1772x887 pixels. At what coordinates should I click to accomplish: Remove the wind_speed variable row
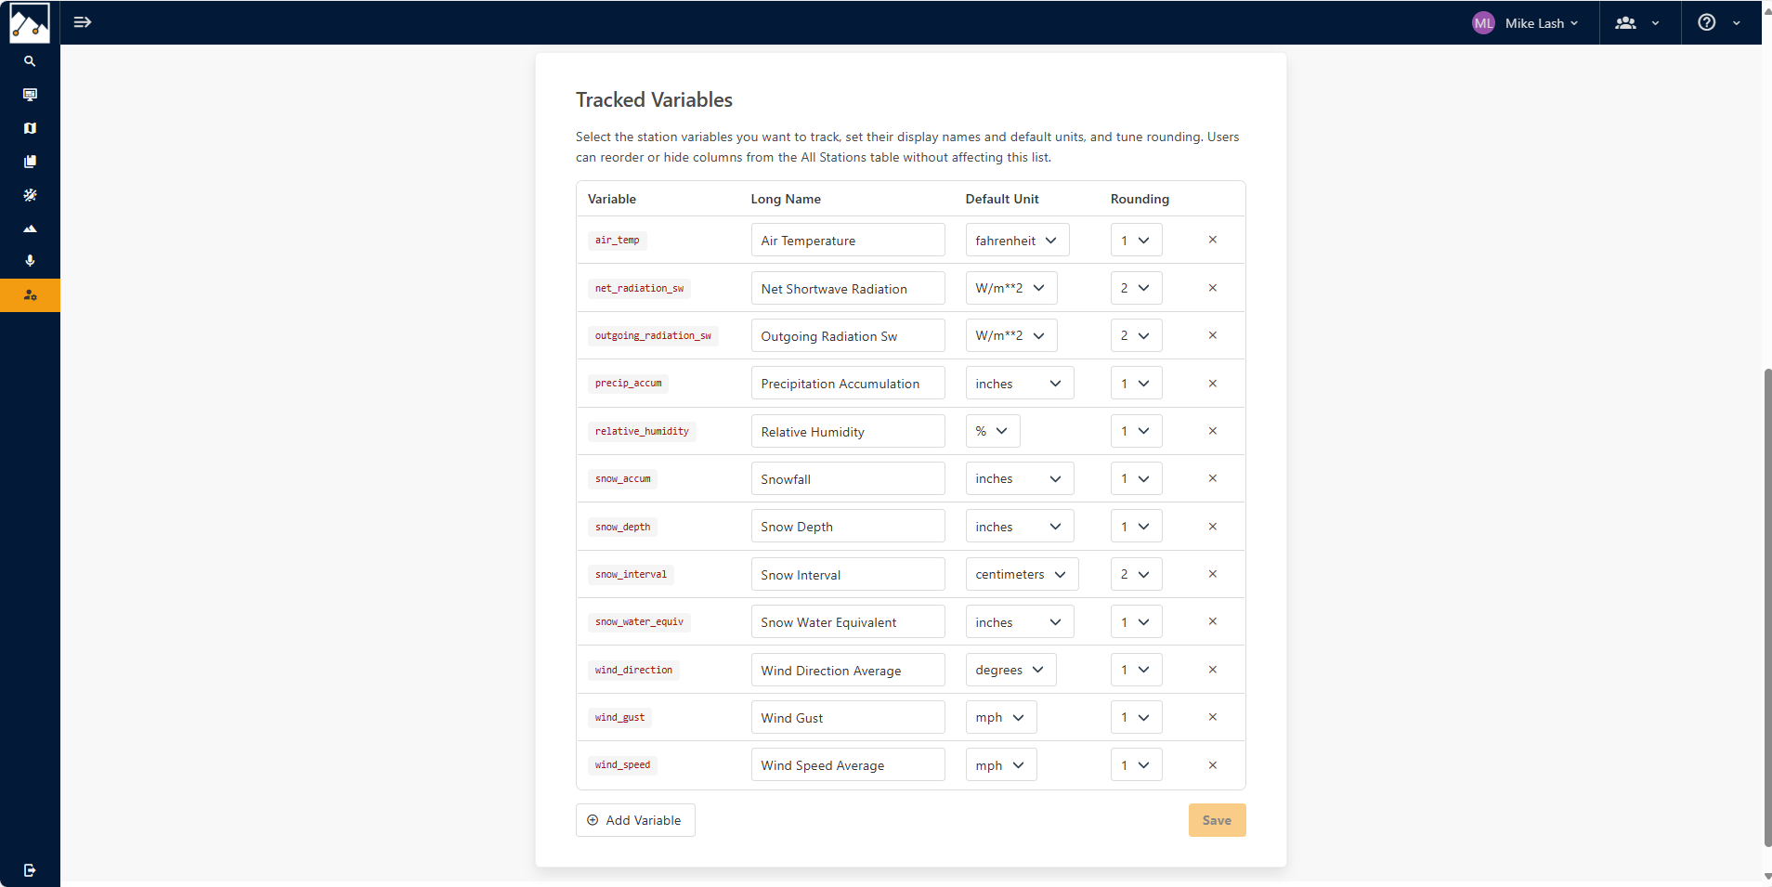pos(1213,765)
